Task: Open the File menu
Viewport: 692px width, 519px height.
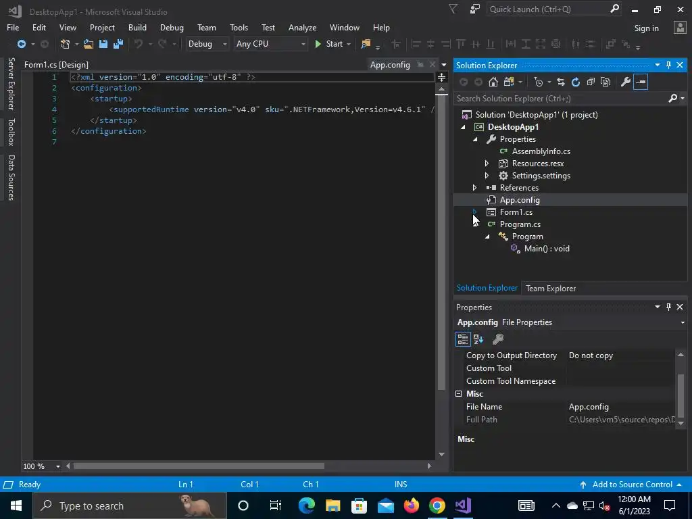Action: [x=13, y=27]
